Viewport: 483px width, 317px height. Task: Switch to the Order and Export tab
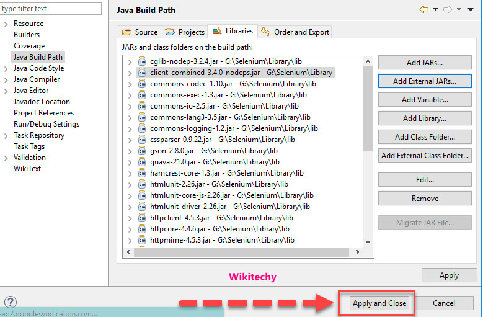pos(295,32)
